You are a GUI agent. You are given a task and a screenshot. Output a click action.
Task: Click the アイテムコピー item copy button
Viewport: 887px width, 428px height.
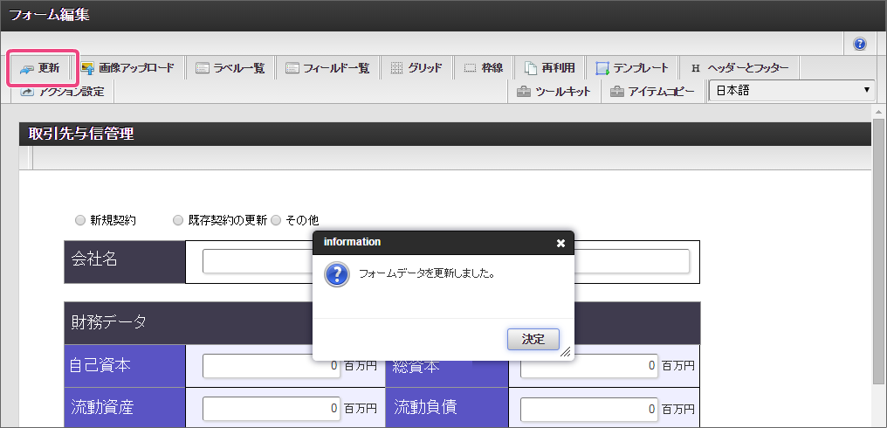652,91
